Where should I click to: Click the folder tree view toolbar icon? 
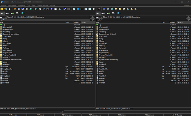[10, 9]
